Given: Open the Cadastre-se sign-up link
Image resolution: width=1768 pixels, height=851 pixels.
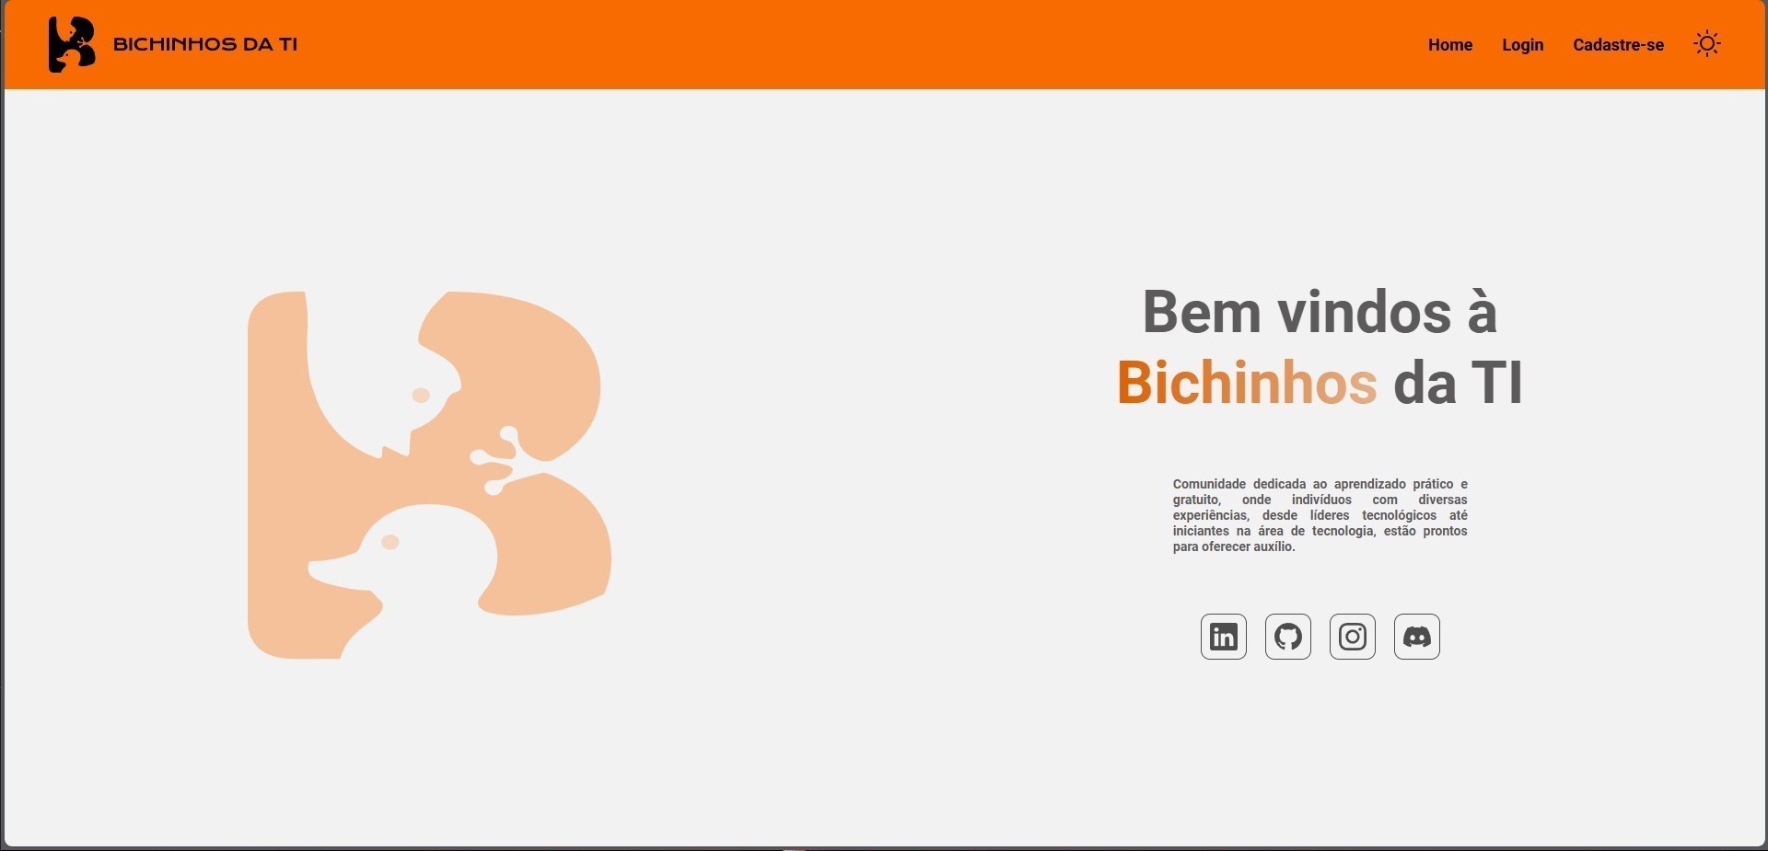Looking at the screenshot, I should pos(1618,45).
